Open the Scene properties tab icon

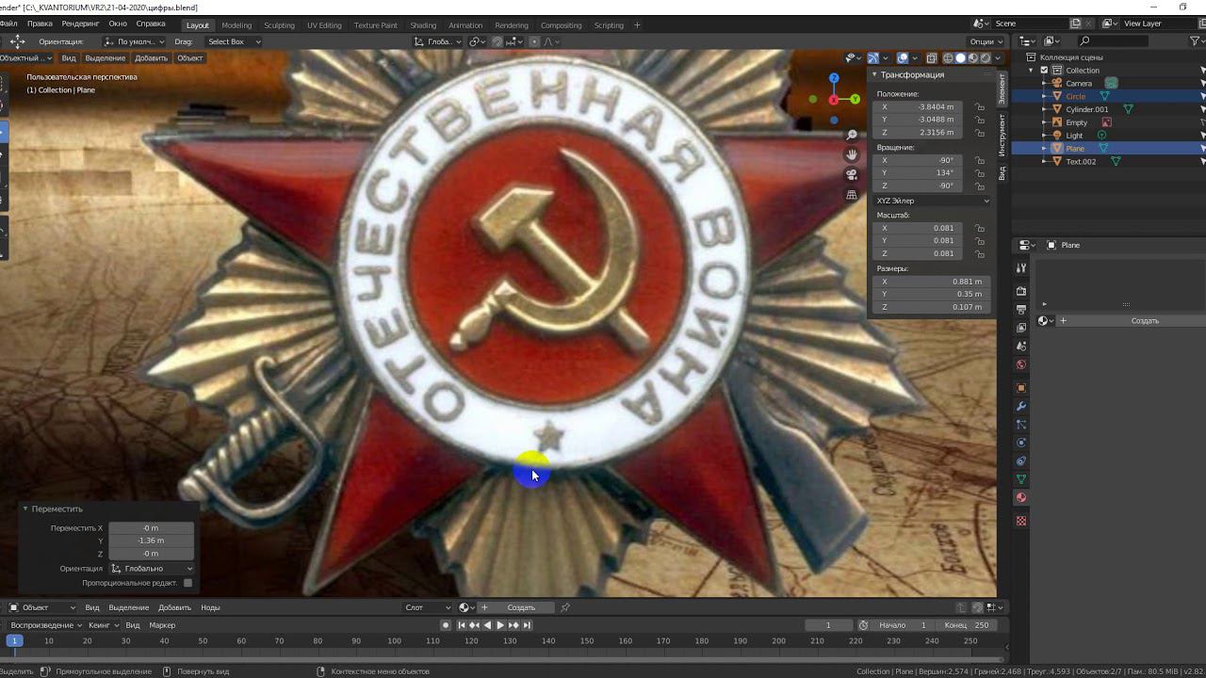pyautogui.click(x=1021, y=347)
